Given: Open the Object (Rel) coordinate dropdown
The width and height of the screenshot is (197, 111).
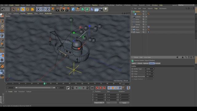Looking at the screenshot, I should click(x=99, y=103).
